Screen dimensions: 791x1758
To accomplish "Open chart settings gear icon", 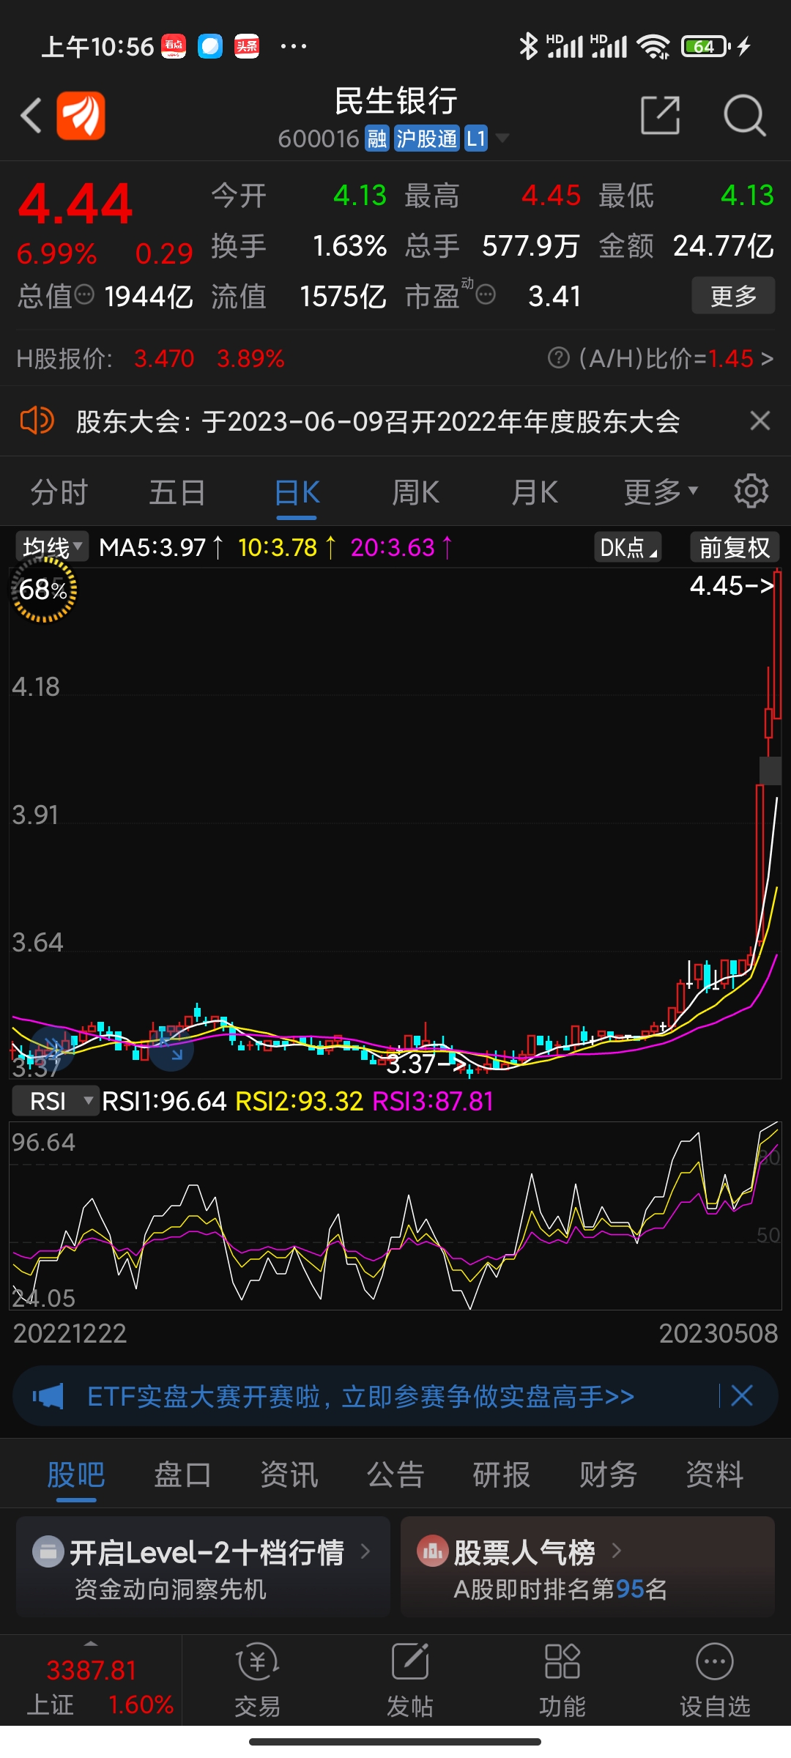I will point(751,491).
